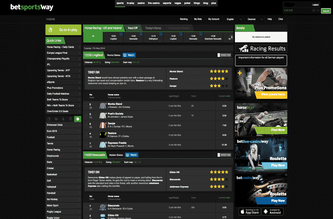Open My Account link
This screenshot has width=333, height=219.
click(x=213, y=19)
